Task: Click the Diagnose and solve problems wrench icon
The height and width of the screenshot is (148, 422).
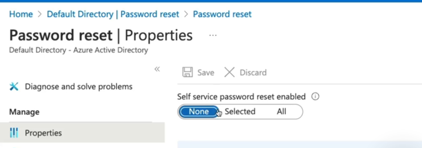Action: [14, 87]
